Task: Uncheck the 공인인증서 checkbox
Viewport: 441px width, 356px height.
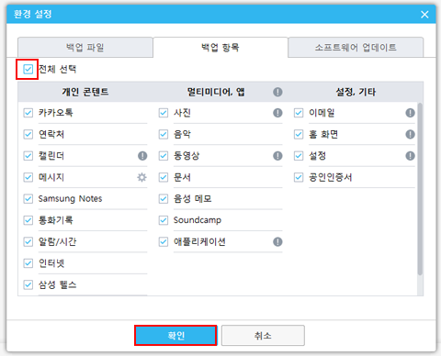Action: [x=299, y=177]
